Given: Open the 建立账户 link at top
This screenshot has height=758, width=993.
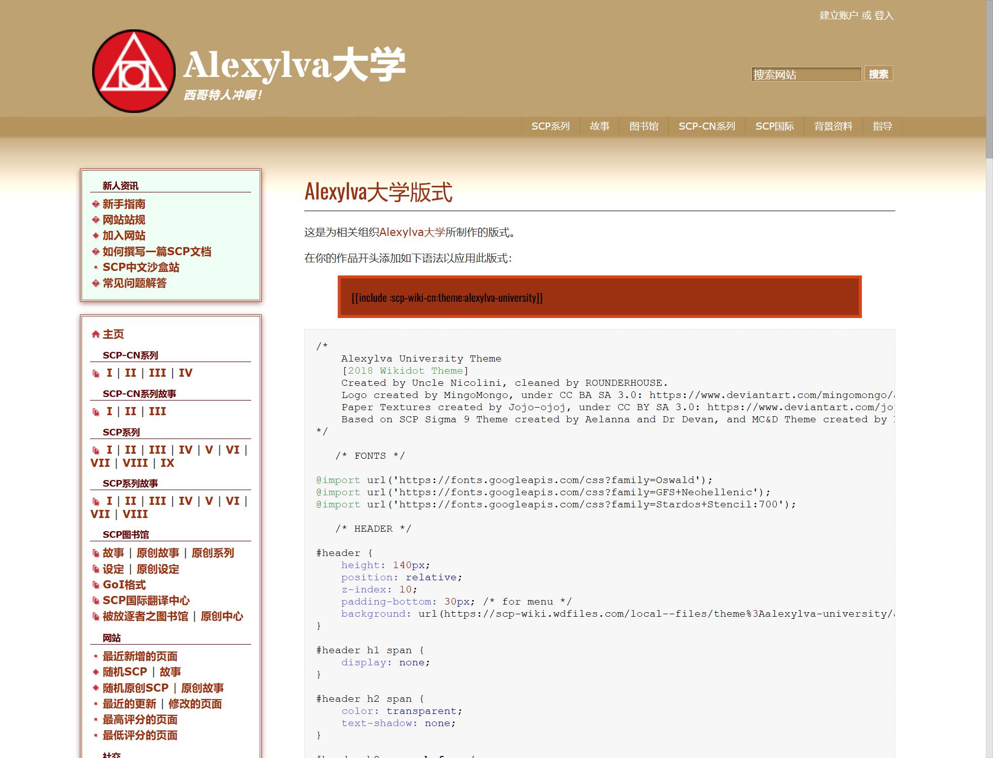Looking at the screenshot, I should (838, 16).
